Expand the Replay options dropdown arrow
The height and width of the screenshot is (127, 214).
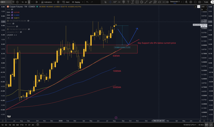pos(83,2)
